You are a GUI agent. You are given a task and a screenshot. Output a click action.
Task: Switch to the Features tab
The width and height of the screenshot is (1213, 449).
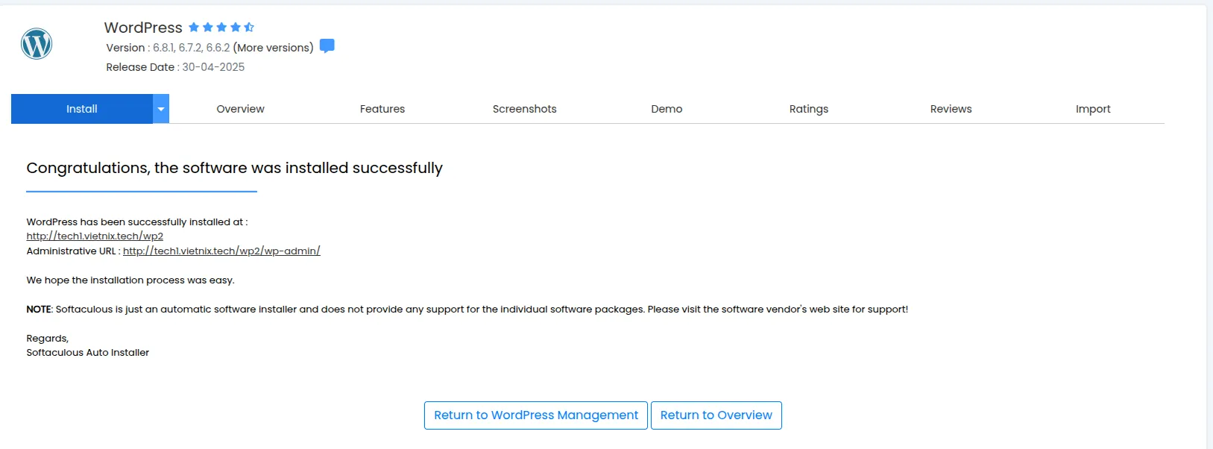[x=382, y=109]
